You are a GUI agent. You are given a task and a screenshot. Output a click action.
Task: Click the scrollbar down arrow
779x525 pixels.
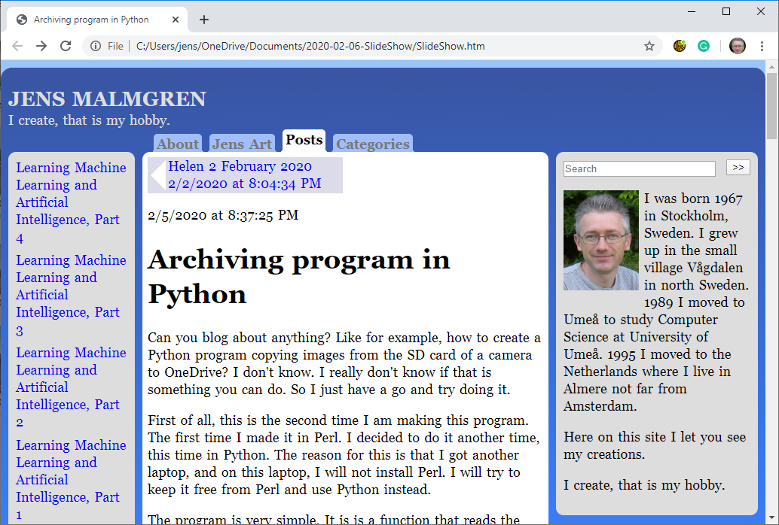771,519
